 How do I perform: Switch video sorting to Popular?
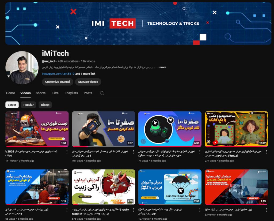(x=28, y=105)
